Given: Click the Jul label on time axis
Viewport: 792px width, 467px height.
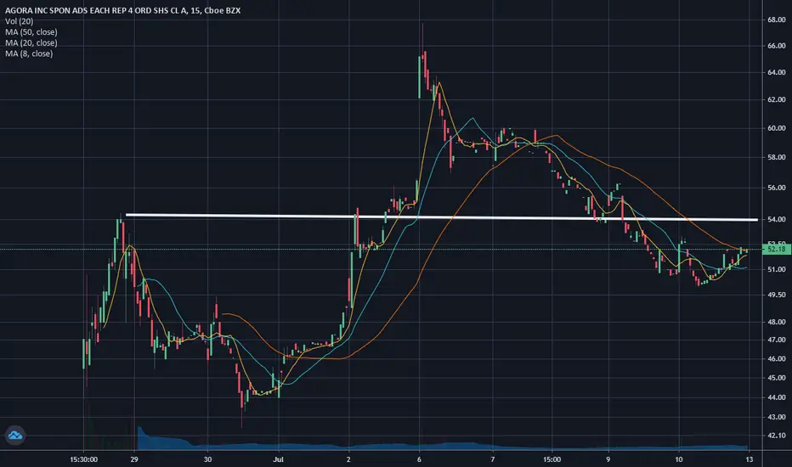Looking at the screenshot, I should (279, 459).
